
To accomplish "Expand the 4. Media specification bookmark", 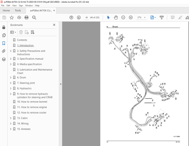I will tap(11, 64).
